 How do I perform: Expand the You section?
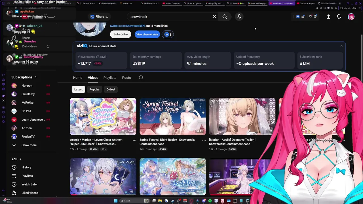tap(16, 159)
